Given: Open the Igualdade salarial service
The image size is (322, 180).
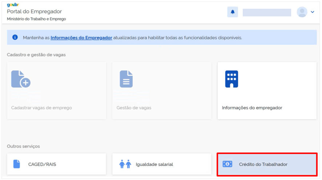Looking at the screenshot, I should pyautogui.click(x=162, y=164).
